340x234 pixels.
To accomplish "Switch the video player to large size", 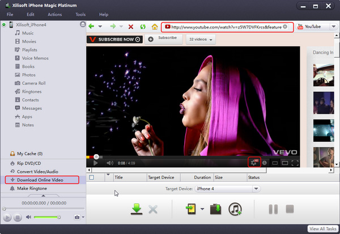I will pos(284,163).
